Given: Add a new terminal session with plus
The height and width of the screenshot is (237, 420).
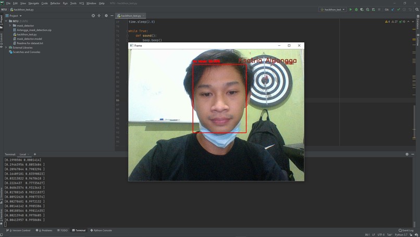Looking at the screenshot, I should click(35, 154).
